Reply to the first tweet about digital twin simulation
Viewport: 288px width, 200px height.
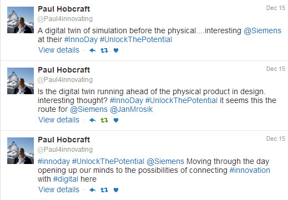coord(93,50)
